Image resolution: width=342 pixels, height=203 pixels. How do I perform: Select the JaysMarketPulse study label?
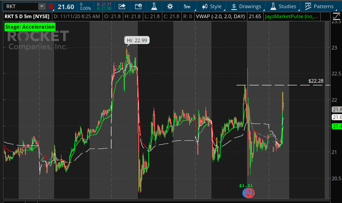292,16
